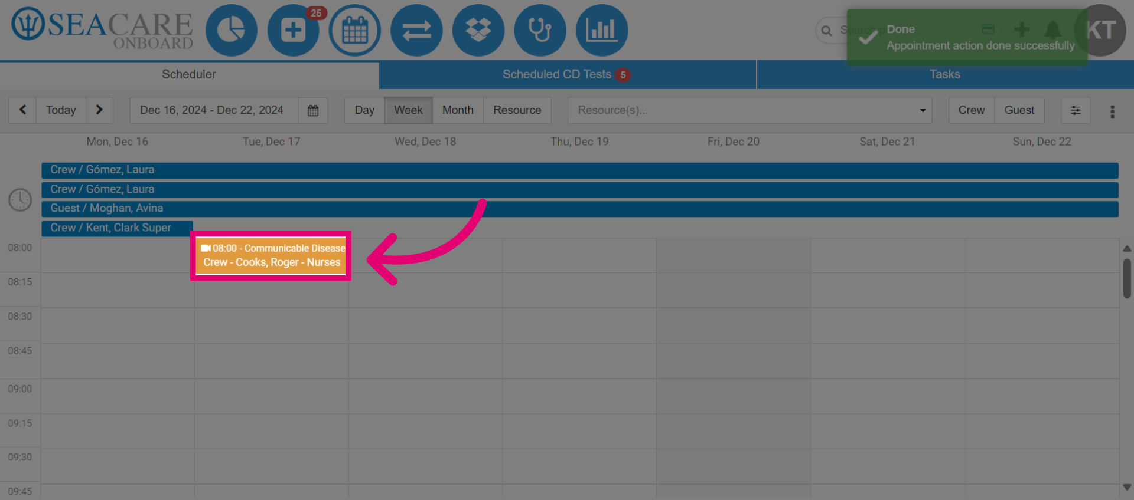Image resolution: width=1134 pixels, height=500 pixels.
Task: Open the Dropbox-style boxes icon
Action: point(478,30)
